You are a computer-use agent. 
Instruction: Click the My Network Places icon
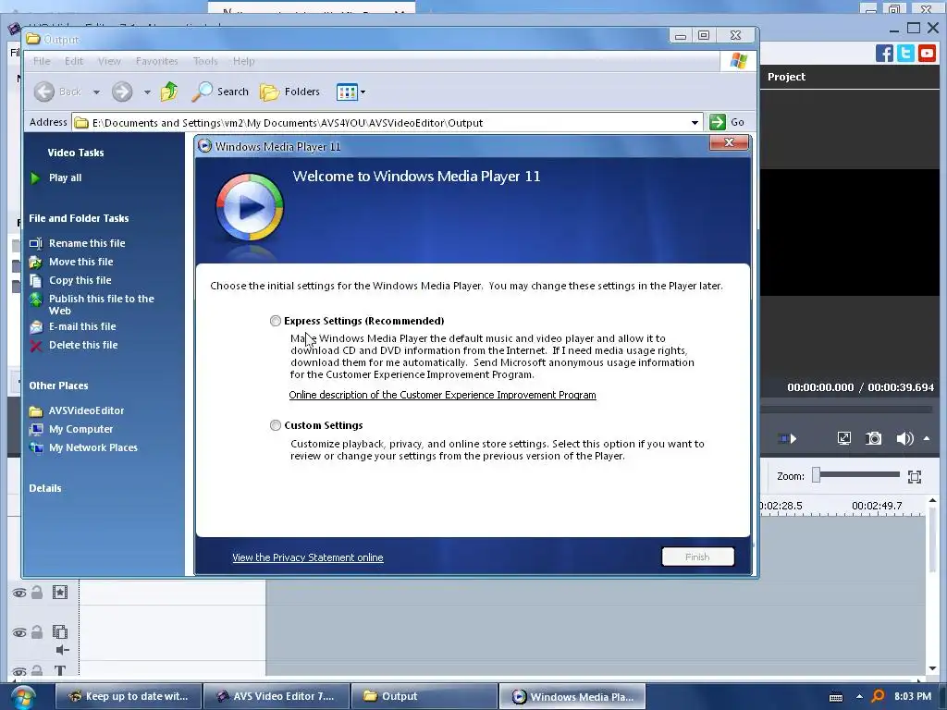[x=36, y=448]
